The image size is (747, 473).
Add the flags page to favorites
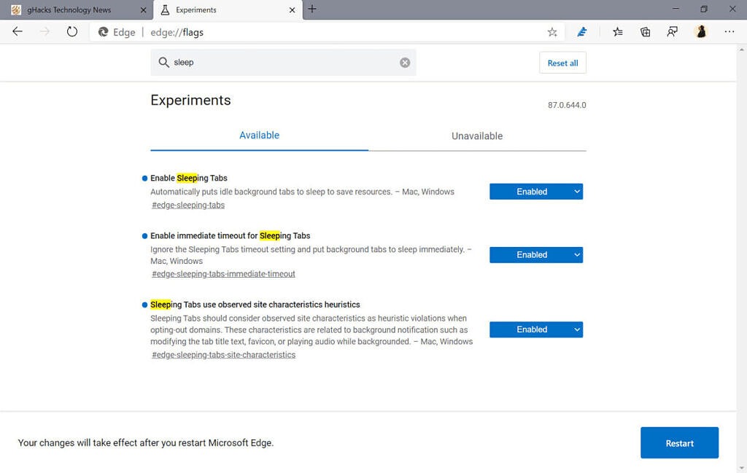point(552,31)
